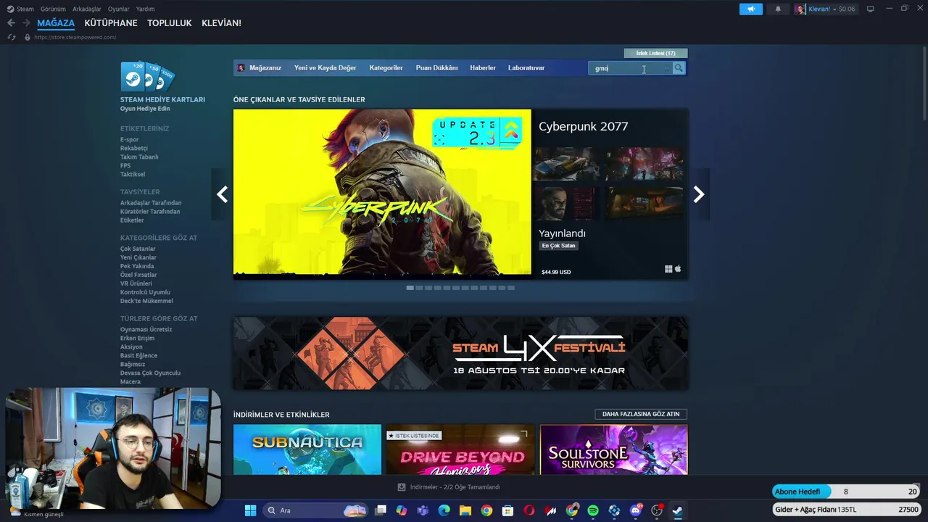Open the Drive Beyond Horizons capsule
Viewport: 928px width, 522px height.
pyautogui.click(x=460, y=449)
